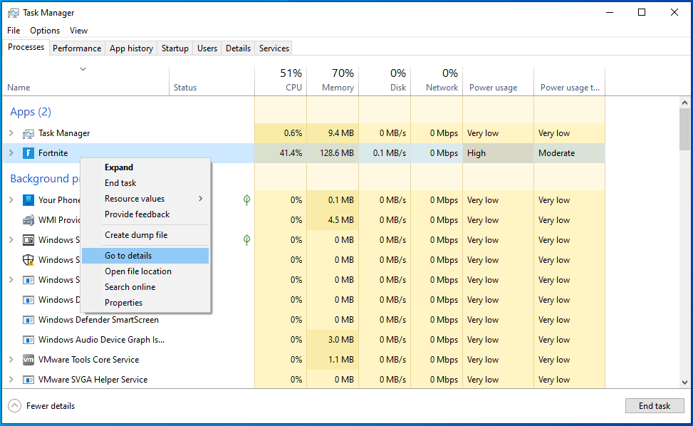Viewport: 693px width, 426px height.
Task: Click the Windows Audio Device Graph icon
Action: 28,340
